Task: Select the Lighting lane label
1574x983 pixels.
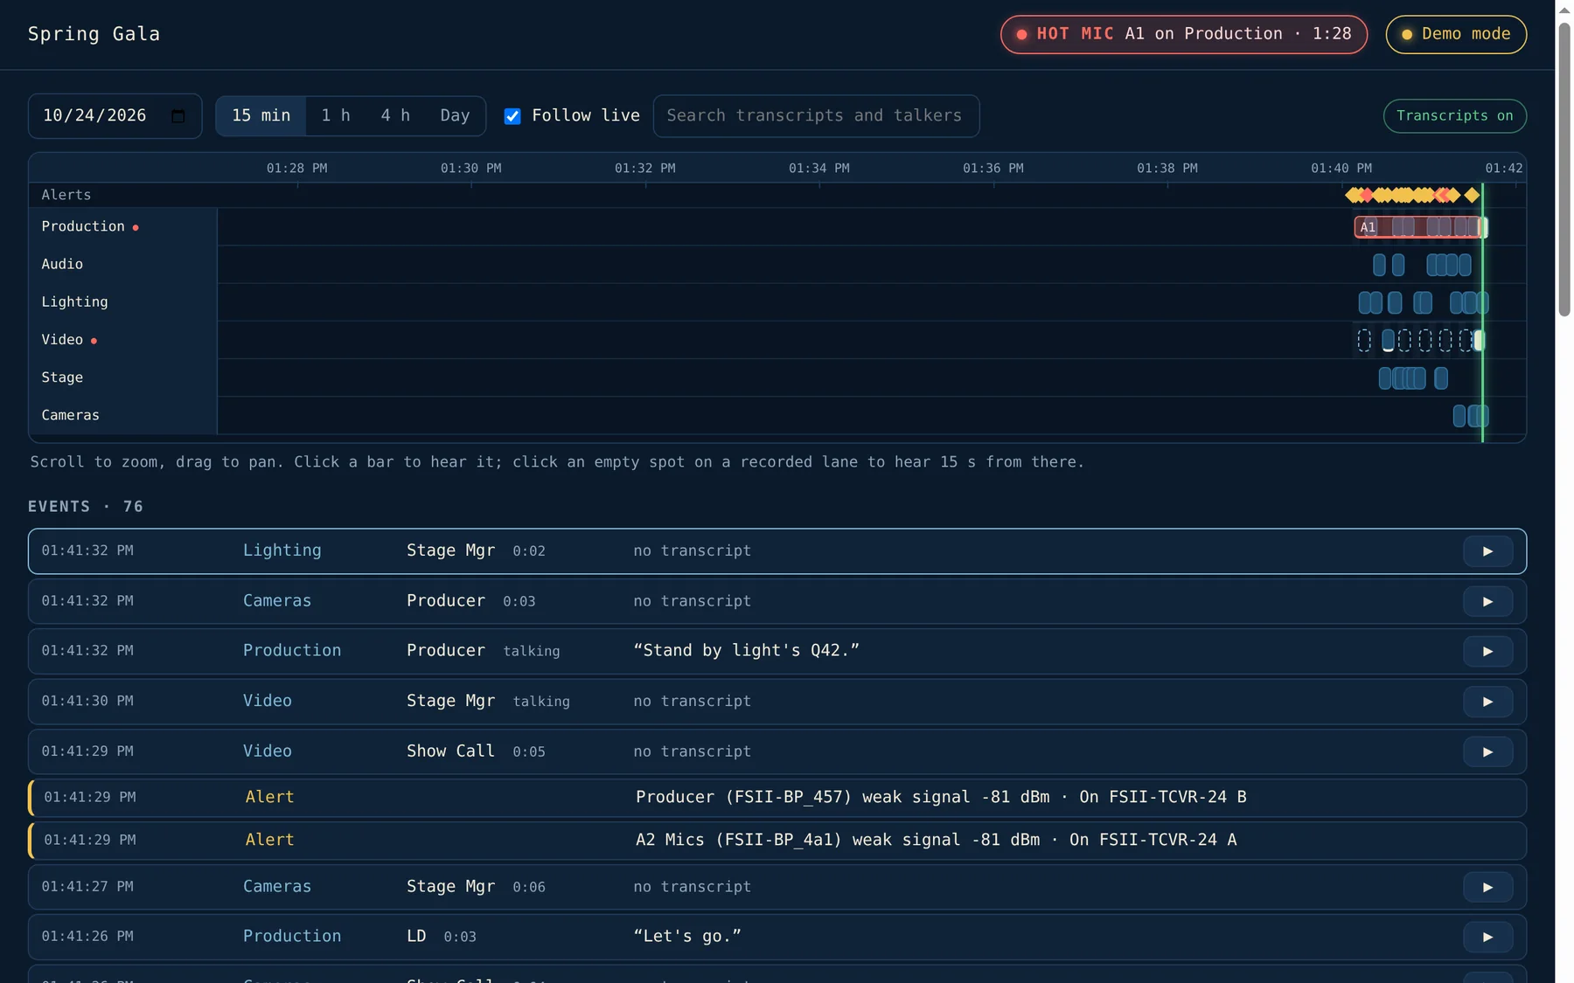Action: [x=74, y=301]
